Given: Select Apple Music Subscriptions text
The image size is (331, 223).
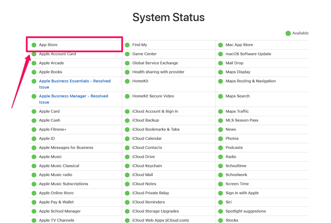Looking at the screenshot, I should pyautogui.click(x=64, y=184).
